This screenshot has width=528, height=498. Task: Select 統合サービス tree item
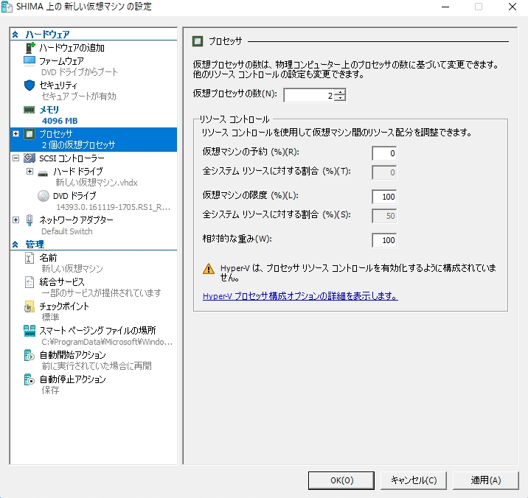(x=62, y=282)
